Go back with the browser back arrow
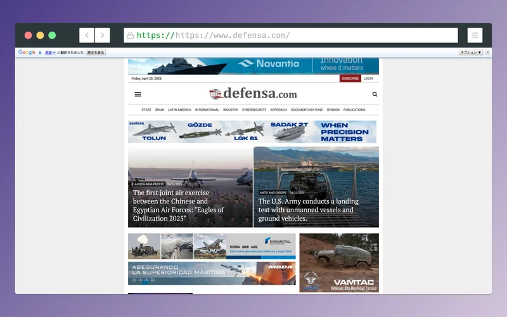 pos(87,36)
